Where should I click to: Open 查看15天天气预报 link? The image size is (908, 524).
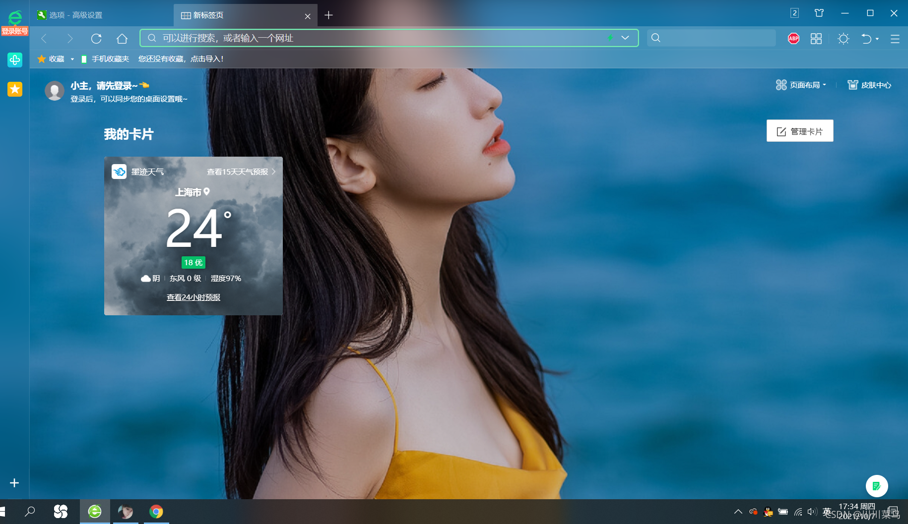pos(241,172)
